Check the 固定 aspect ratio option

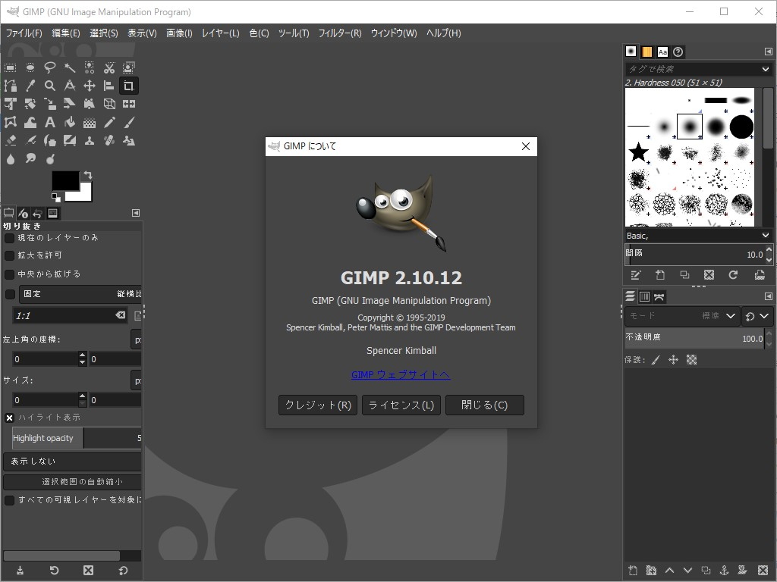pos(9,294)
